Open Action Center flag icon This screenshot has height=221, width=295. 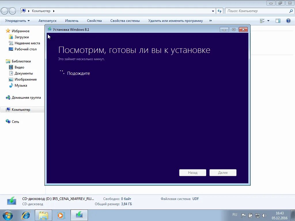point(244,215)
